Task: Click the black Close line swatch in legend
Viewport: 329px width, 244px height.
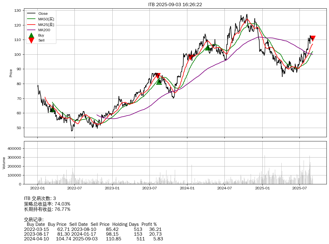Action: [31, 14]
